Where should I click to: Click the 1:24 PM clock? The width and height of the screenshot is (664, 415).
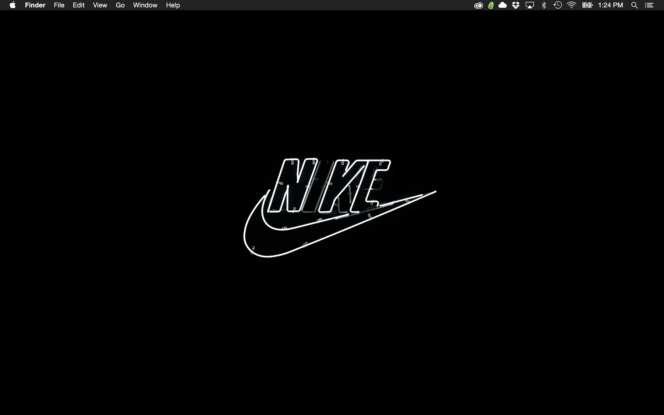pos(610,5)
